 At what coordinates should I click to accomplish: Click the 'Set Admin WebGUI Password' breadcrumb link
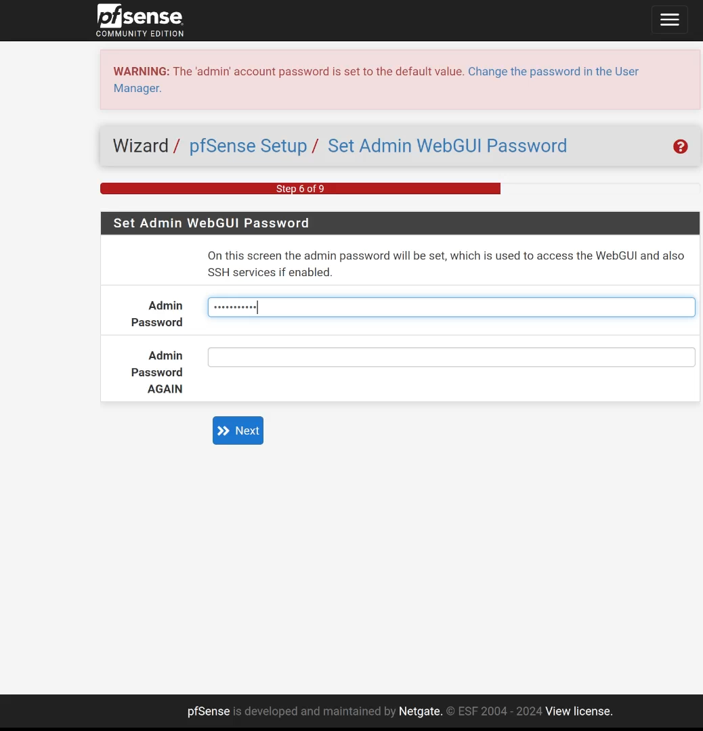coord(448,146)
